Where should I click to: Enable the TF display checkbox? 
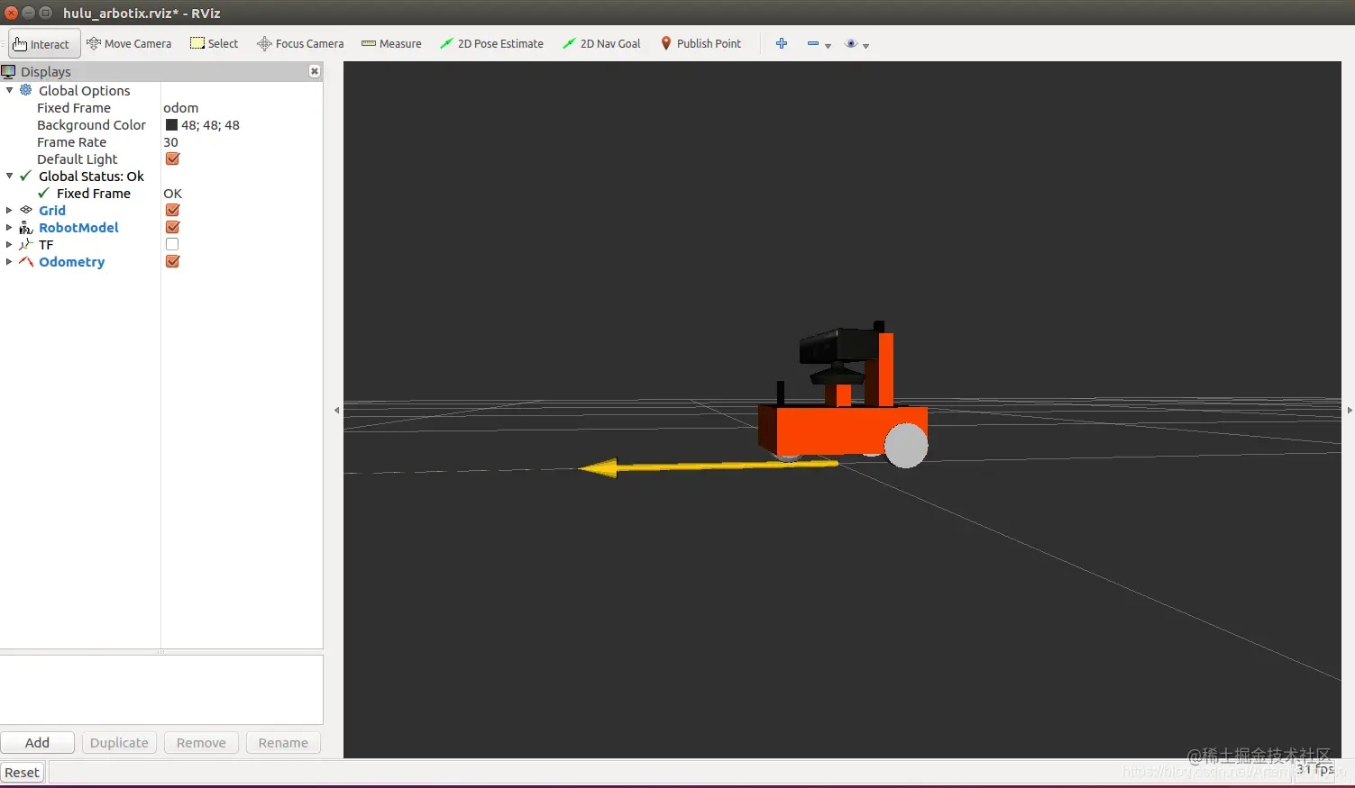click(172, 244)
